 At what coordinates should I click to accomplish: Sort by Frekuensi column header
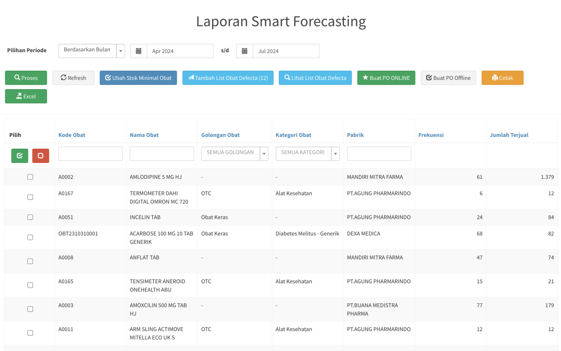pos(431,135)
